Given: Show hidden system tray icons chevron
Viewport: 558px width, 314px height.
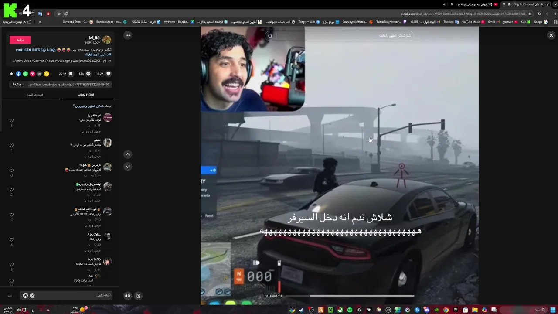Looking at the screenshot, I should coord(48,310).
